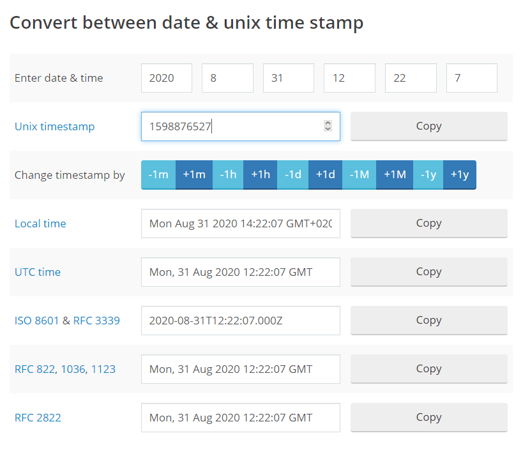Subtract one hour from the timestamp
523x454 pixels.
click(228, 174)
